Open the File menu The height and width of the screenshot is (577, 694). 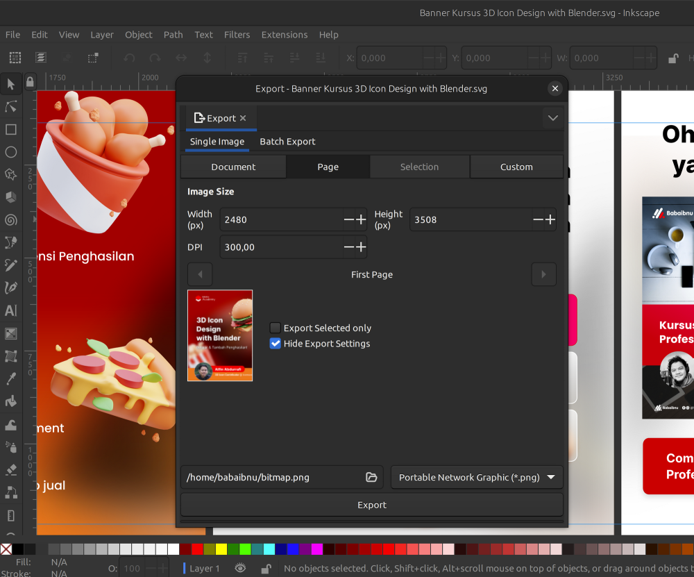pos(12,35)
